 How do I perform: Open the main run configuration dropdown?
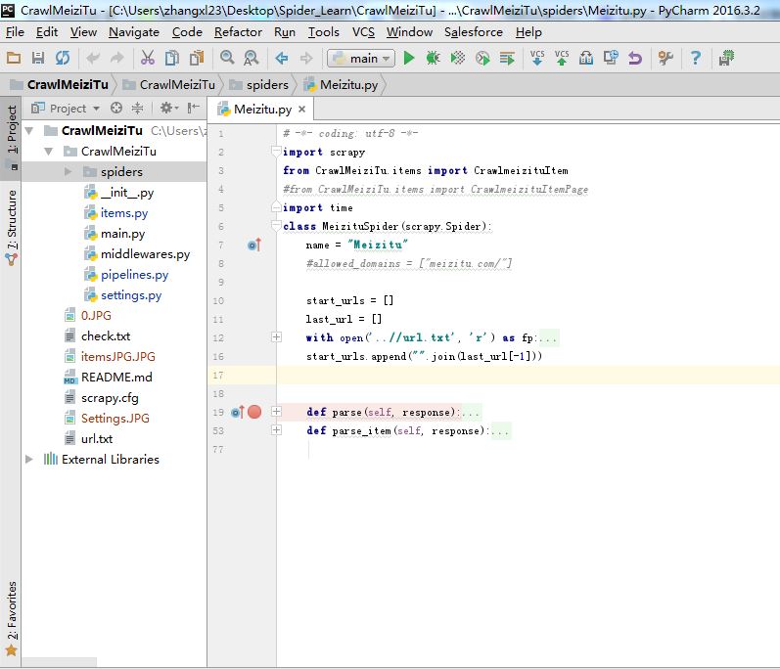pyautogui.click(x=360, y=59)
